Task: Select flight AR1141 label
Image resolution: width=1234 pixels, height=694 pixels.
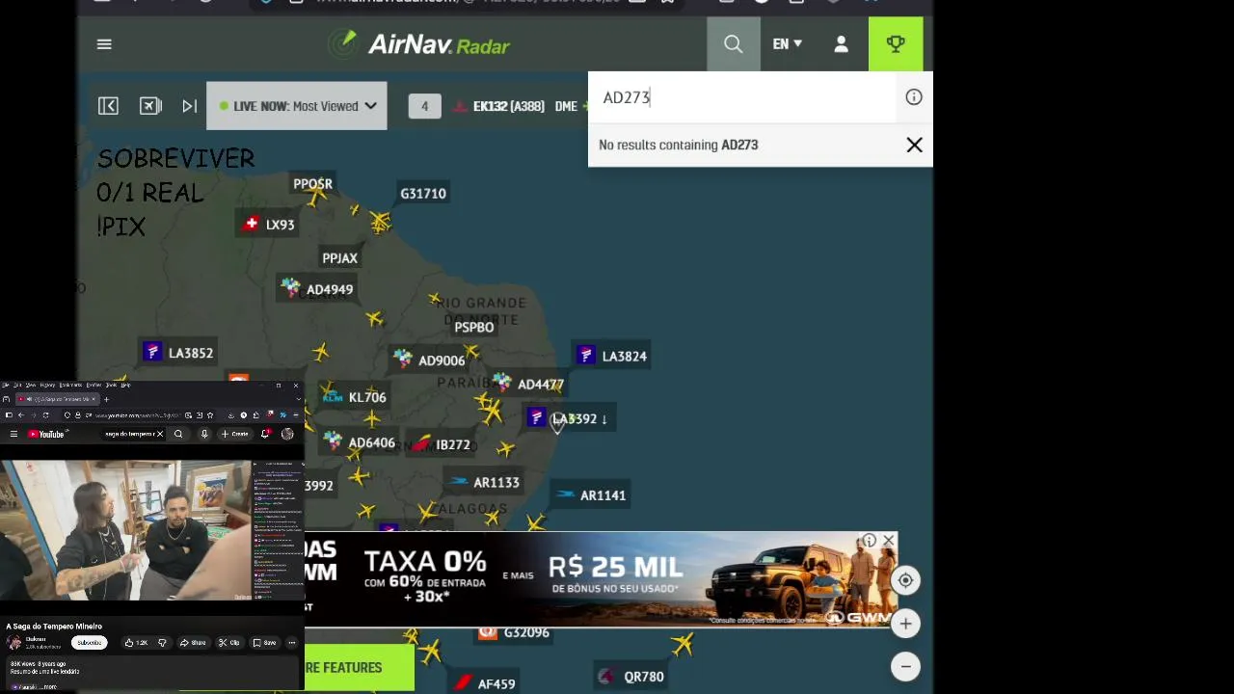Action: click(x=592, y=495)
